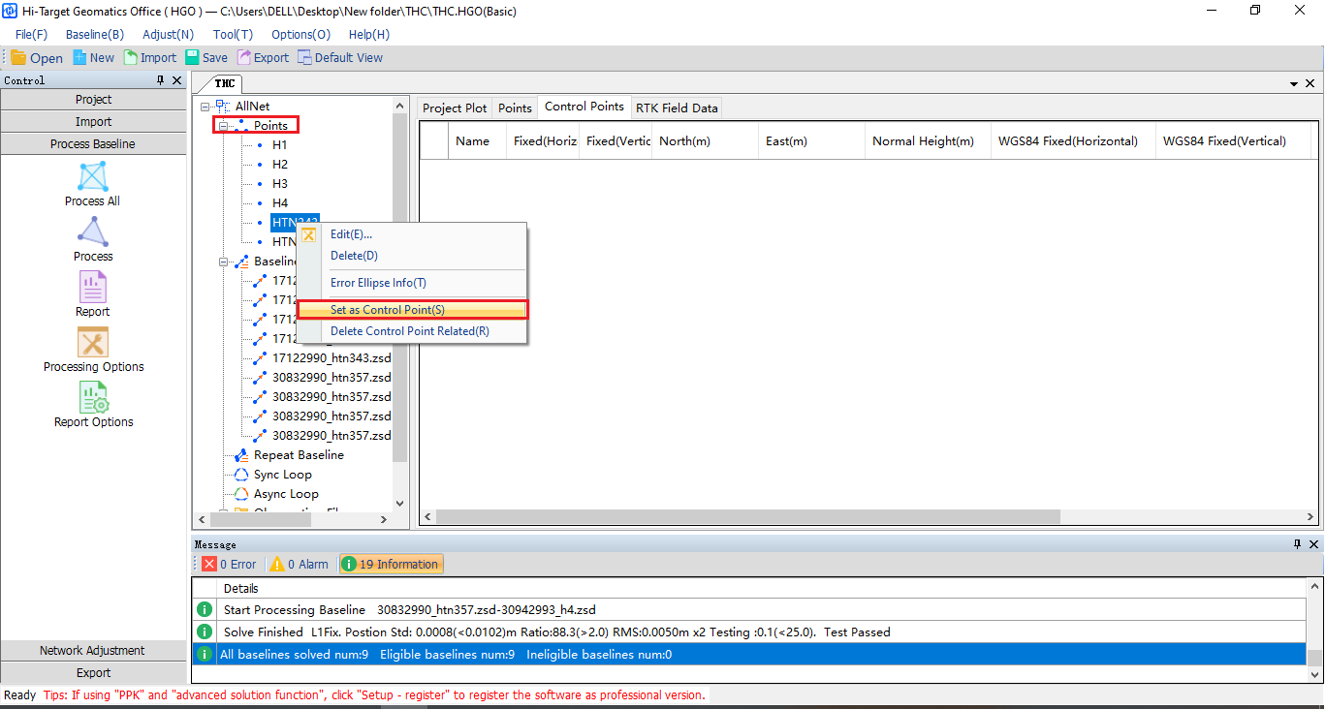Open Processing Options icon

click(x=93, y=343)
